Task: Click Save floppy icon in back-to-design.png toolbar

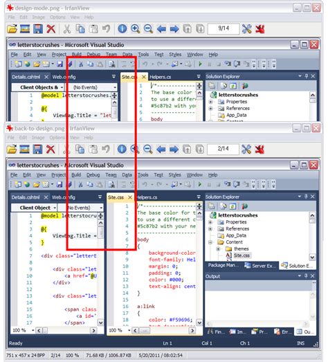Action: pyautogui.click(x=37, y=150)
